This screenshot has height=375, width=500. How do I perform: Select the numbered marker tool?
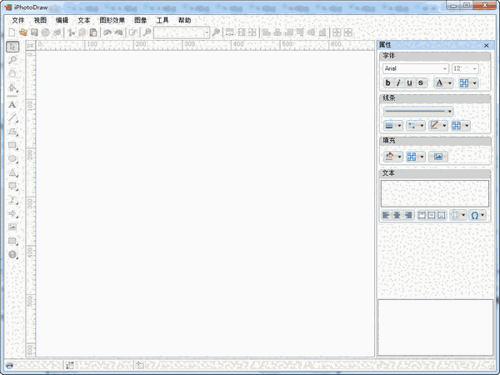(12, 254)
